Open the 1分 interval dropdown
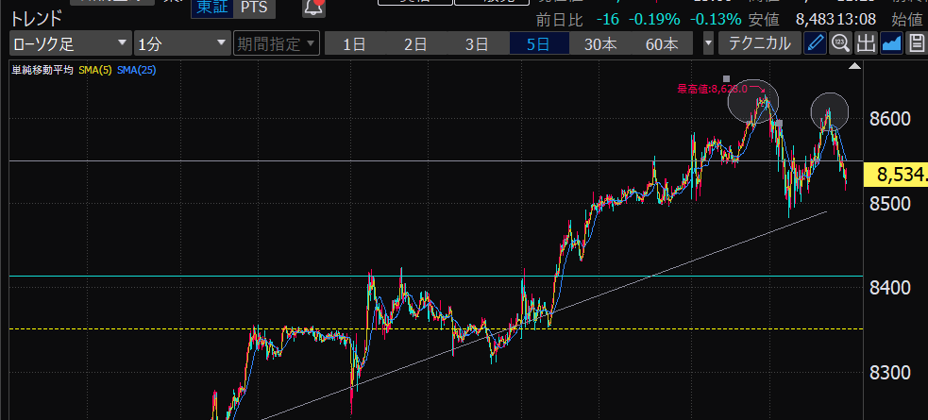Screen dimensions: 928x420 point(181,43)
